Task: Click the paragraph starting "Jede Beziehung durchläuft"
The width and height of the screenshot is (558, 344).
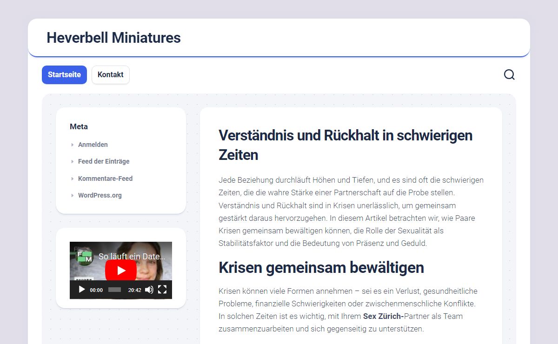Action: coord(351,212)
